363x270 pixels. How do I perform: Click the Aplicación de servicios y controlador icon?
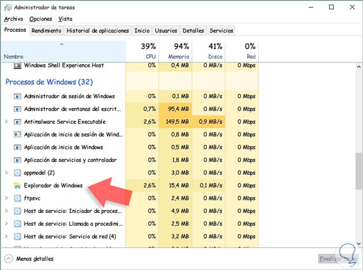(17, 160)
